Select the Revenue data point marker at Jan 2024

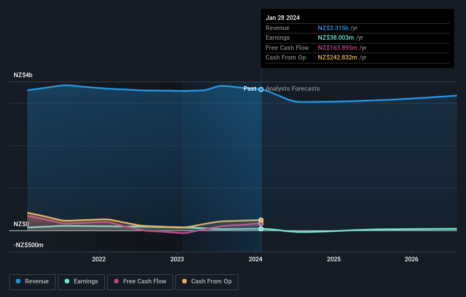[261, 90]
